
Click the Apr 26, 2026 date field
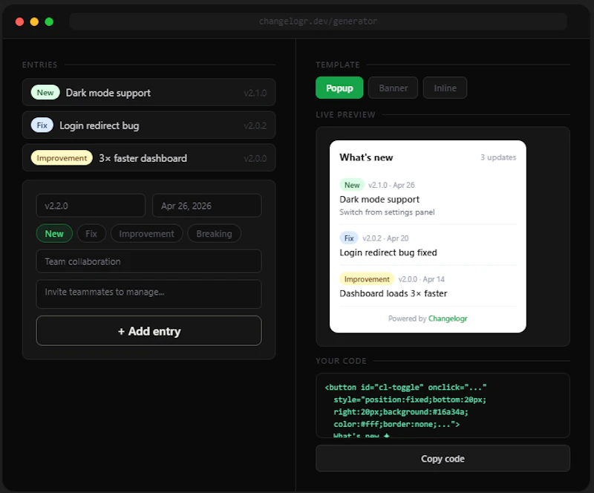[207, 206]
